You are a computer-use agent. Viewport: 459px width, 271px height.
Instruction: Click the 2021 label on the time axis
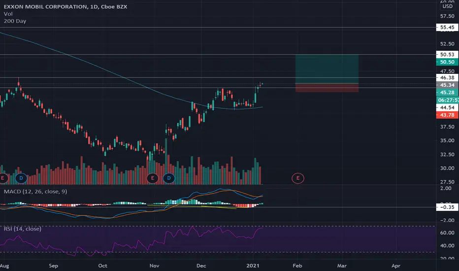pyautogui.click(x=253, y=266)
